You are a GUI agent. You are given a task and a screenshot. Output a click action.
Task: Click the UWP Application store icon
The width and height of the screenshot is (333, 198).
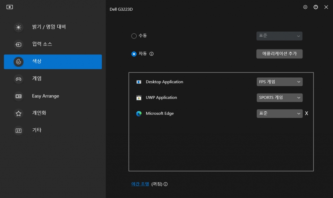139,98
